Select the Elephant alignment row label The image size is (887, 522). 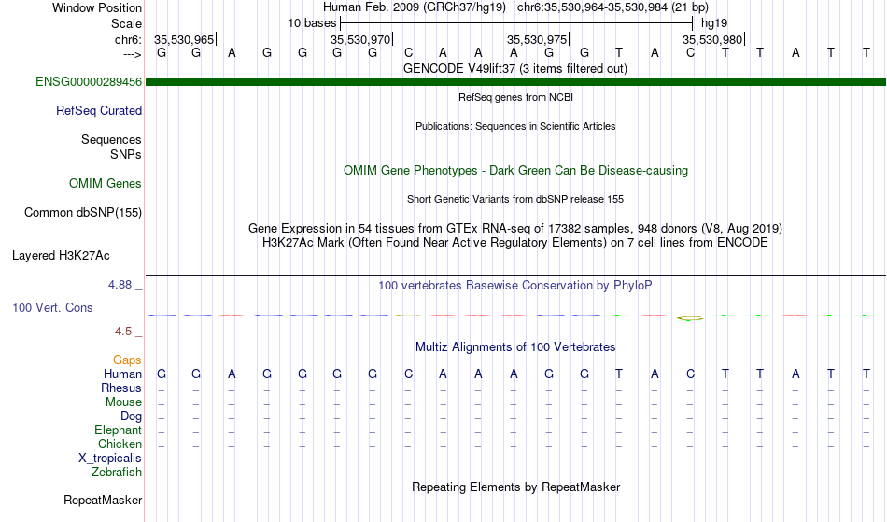tap(118, 430)
